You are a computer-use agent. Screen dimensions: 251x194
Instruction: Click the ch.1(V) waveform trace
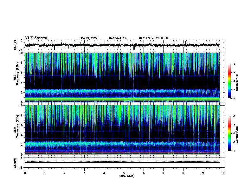[122, 45]
